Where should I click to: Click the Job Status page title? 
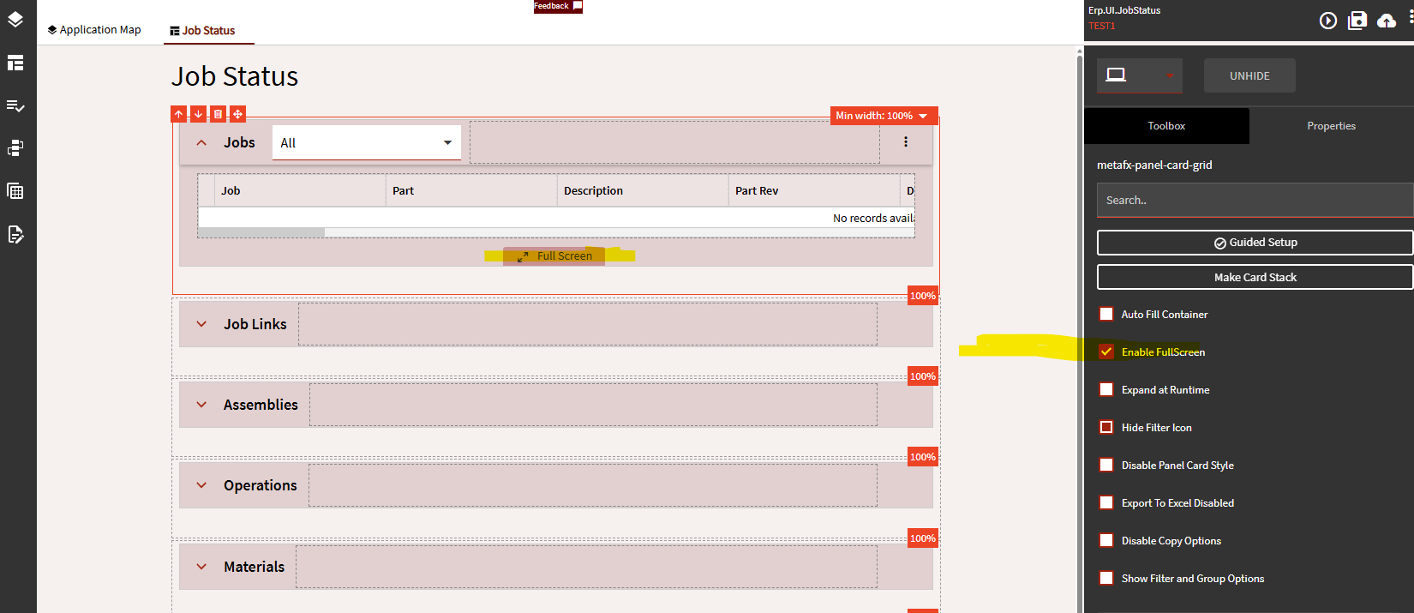click(x=235, y=76)
